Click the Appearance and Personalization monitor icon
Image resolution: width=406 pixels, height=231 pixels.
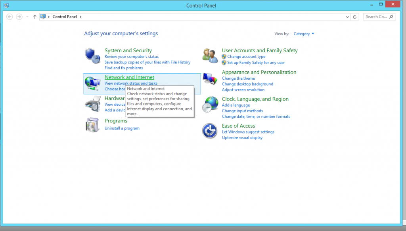tap(210, 78)
